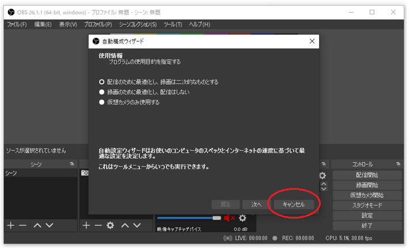Click the remove scene minus icon
Image resolution: width=410 pixels, height=249 pixels.
tap(23, 225)
